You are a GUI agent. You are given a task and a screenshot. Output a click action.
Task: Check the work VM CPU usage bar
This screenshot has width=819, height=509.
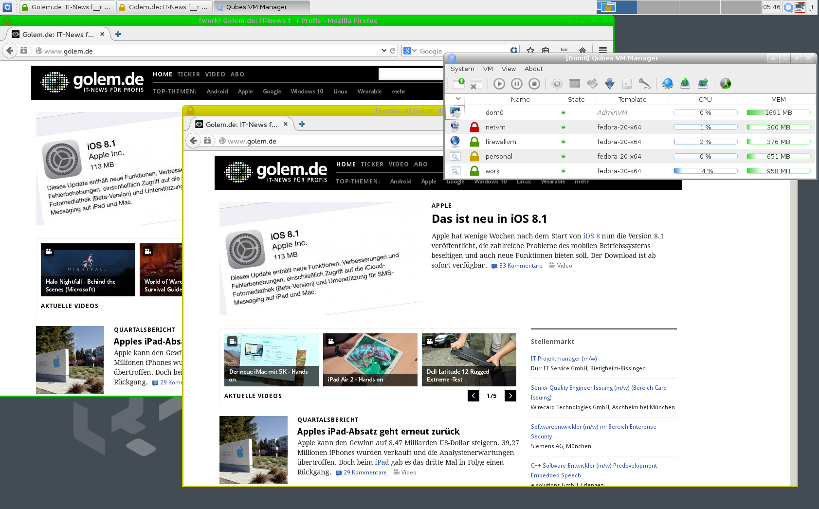click(706, 171)
